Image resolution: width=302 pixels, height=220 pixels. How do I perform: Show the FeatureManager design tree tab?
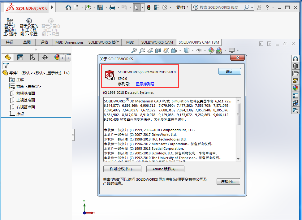click(x=8, y=57)
